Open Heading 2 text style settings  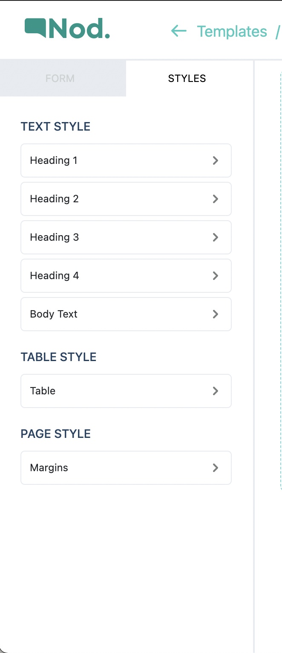[126, 199]
